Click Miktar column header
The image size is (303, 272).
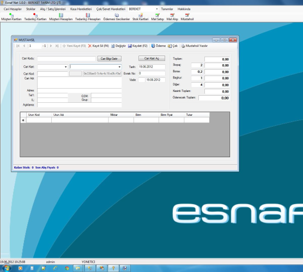click(121, 115)
